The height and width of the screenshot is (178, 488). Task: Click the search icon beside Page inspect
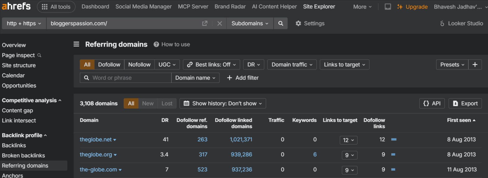[39, 55]
